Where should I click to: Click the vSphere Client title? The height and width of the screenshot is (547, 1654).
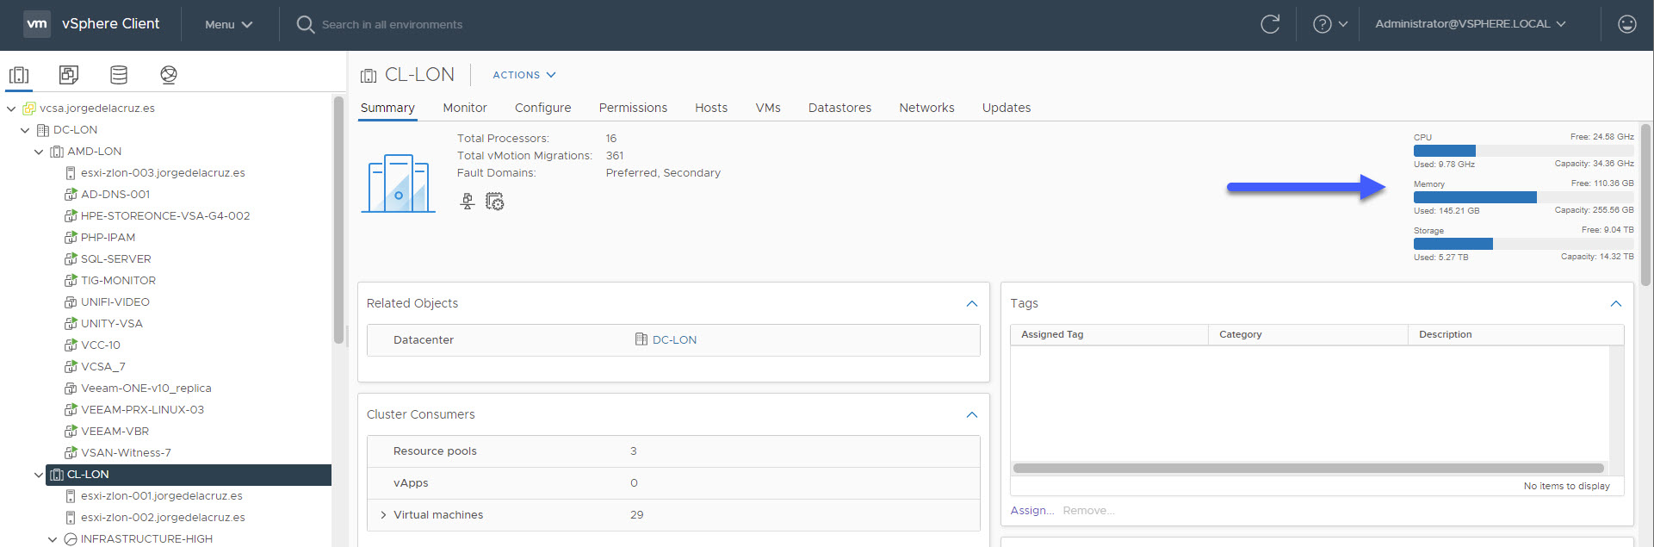[x=110, y=24]
